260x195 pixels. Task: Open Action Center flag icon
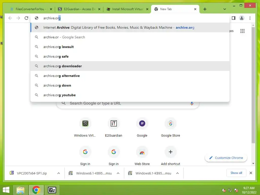[x=236, y=190]
